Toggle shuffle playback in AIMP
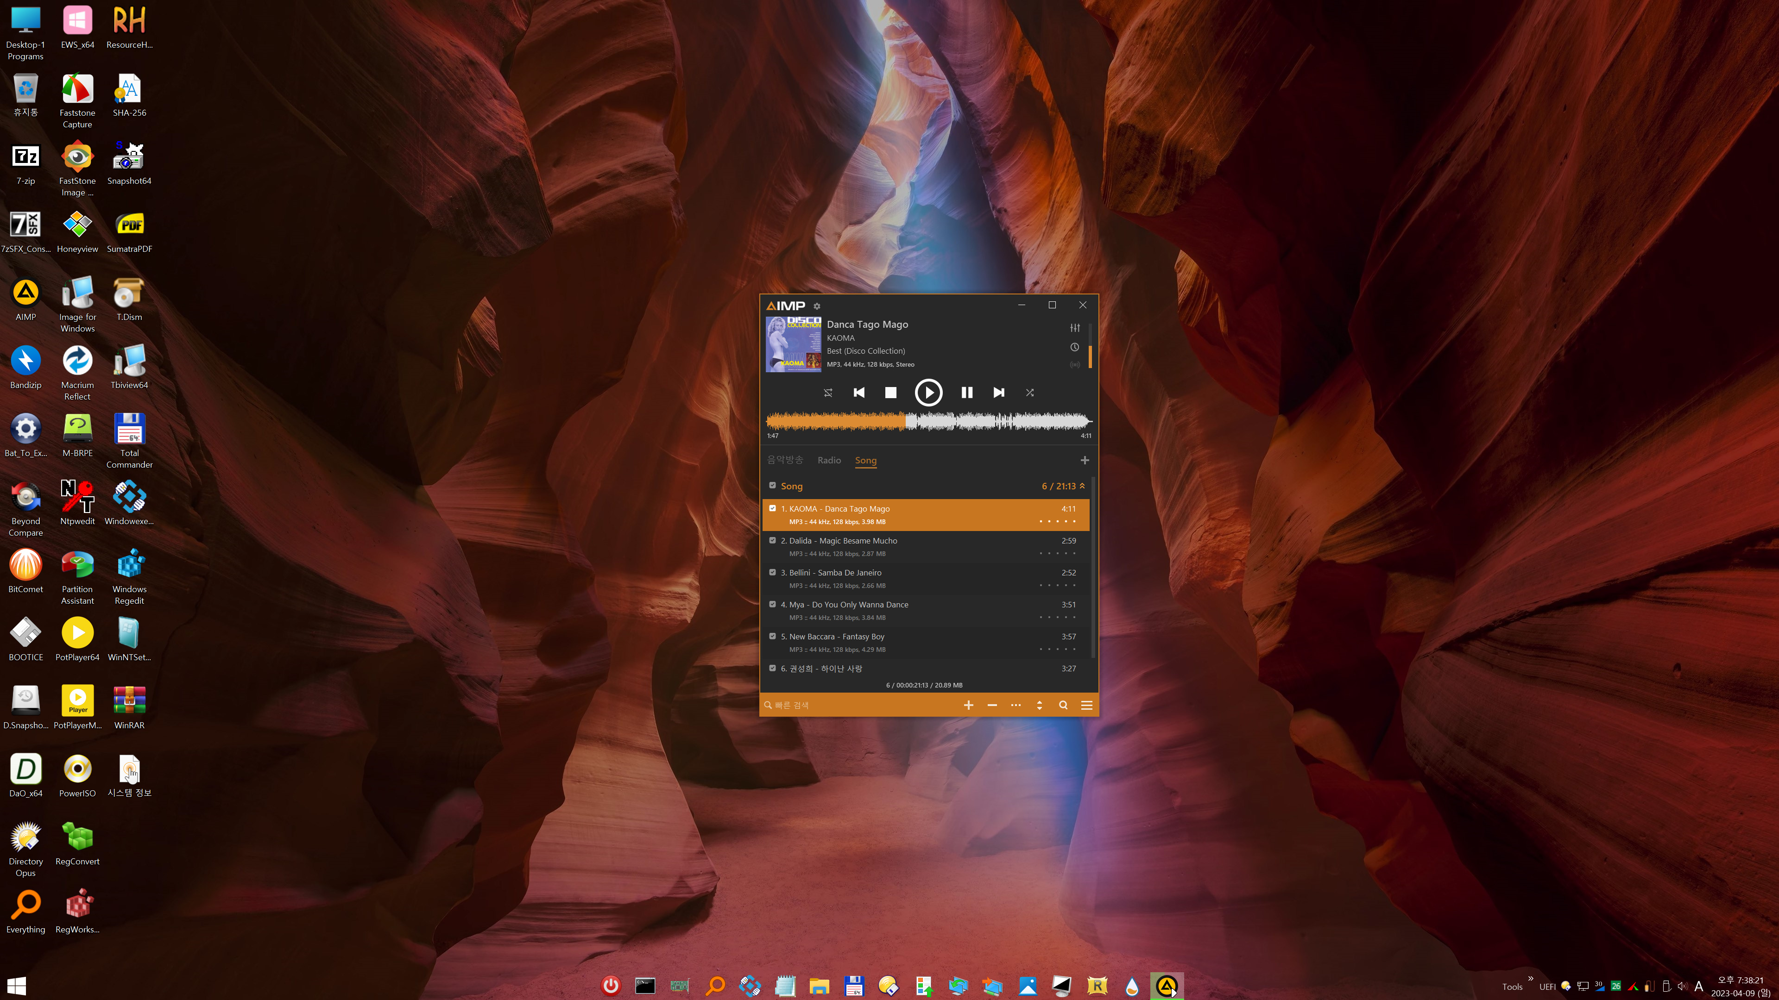This screenshot has height=1000, width=1779. [x=1030, y=393]
